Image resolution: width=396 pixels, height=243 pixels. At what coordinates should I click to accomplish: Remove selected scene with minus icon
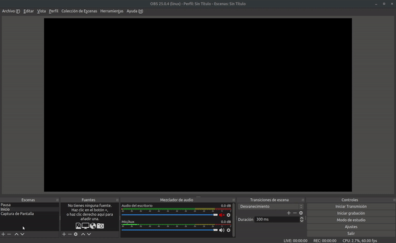tap(9, 234)
